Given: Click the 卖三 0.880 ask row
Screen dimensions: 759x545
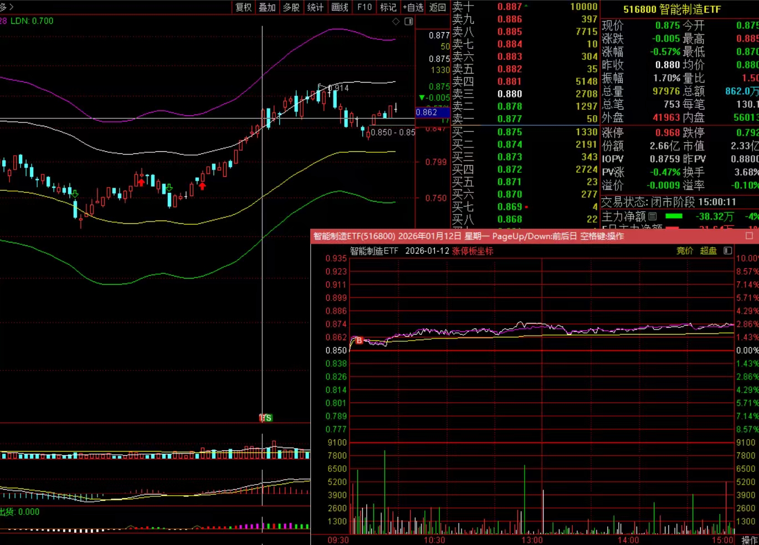Looking at the screenshot, I should (525, 94).
